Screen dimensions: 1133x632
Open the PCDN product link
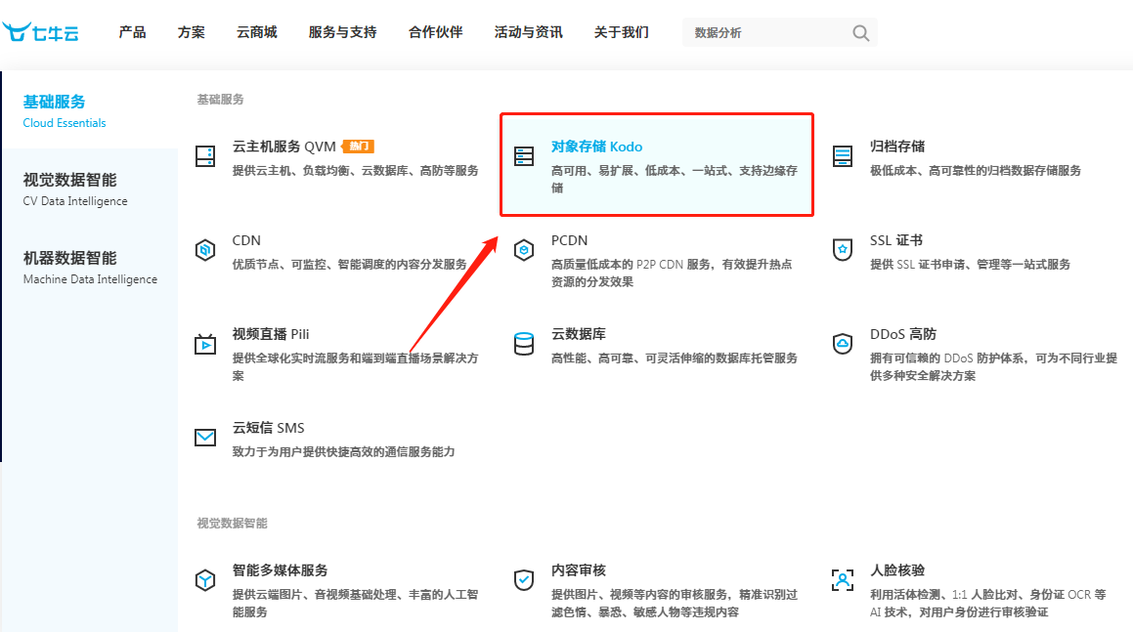[x=569, y=240]
